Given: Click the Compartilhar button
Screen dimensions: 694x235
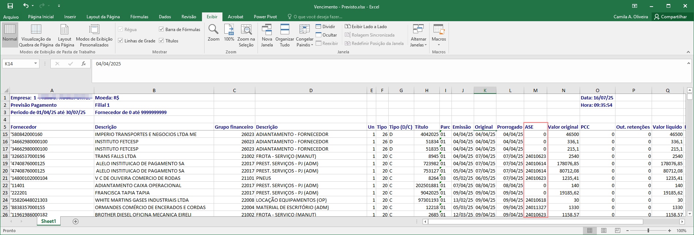Looking at the screenshot, I should pos(671,17).
